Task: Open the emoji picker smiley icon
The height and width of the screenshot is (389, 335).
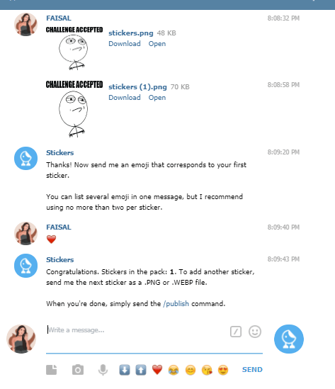Action: [x=255, y=332]
